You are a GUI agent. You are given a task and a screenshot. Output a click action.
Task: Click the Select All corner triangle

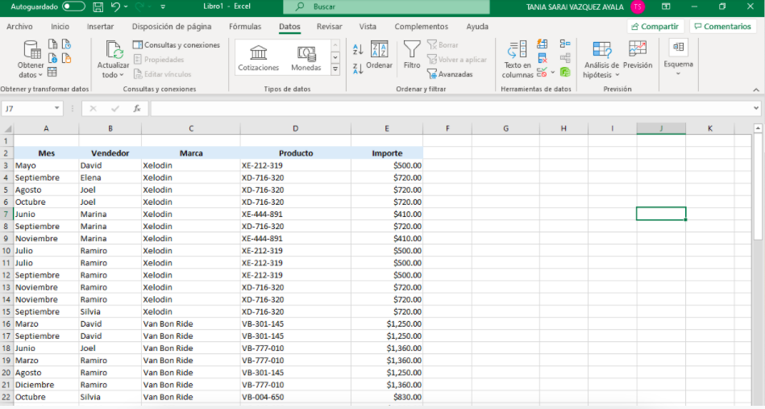click(x=7, y=129)
